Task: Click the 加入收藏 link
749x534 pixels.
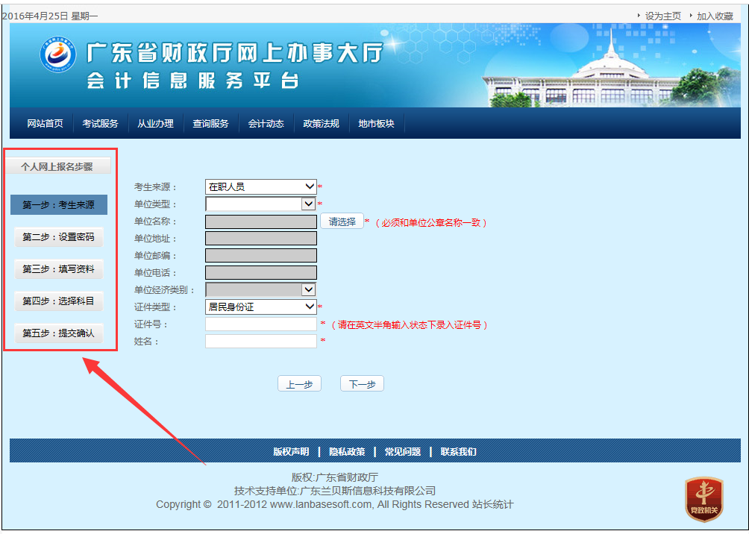Action: pyautogui.click(x=714, y=16)
